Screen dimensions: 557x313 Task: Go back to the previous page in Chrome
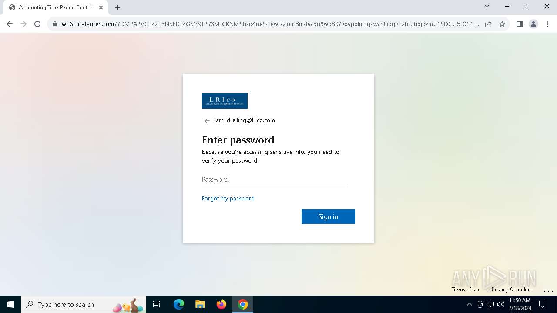tap(10, 24)
